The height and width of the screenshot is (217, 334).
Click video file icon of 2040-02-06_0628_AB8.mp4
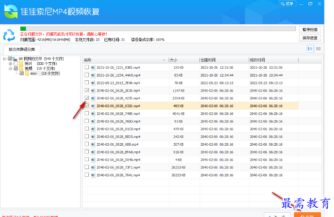pyautogui.click(x=93, y=144)
